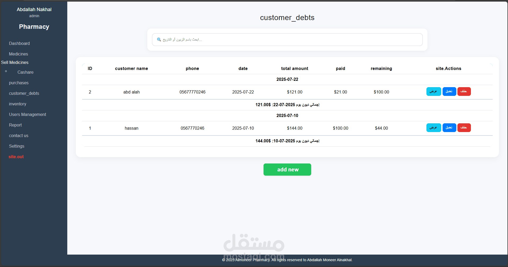Click the remaining value $44.00
The width and height of the screenshot is (508, 267).
(x=381, y=128)
